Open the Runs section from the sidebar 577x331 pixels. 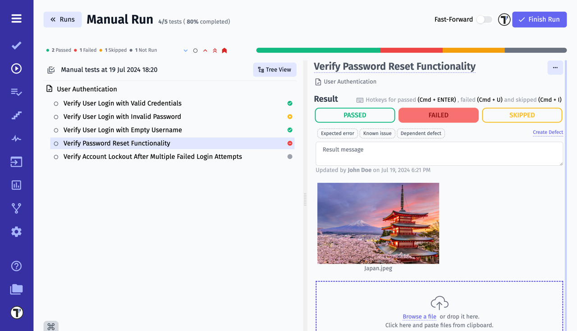(x=16, y=68)
